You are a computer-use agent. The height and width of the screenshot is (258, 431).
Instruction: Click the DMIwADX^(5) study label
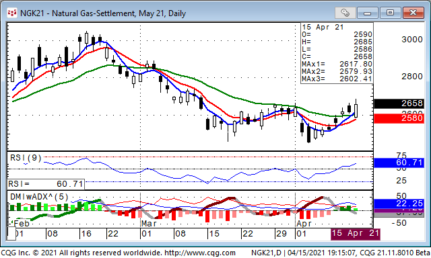(x=39, y=197)
